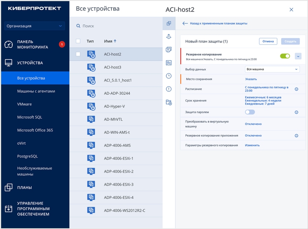Open the Организация dropdown
The width and height of the screenshot is (308, 229).
click(x=34, y=26)
